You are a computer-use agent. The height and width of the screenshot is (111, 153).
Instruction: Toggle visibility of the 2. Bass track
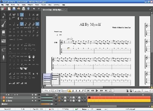coord(39,101)
